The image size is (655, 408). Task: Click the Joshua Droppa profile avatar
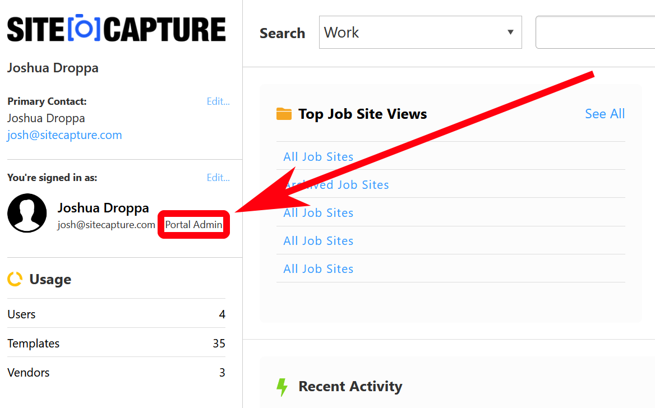point(27,213)
